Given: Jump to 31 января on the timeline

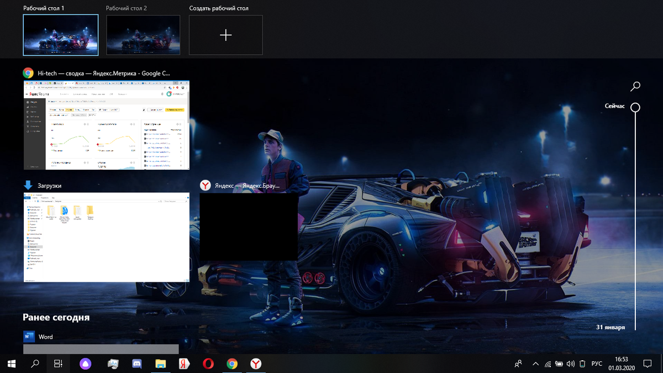Looking at the screenshot, I should tap(611, 327).
